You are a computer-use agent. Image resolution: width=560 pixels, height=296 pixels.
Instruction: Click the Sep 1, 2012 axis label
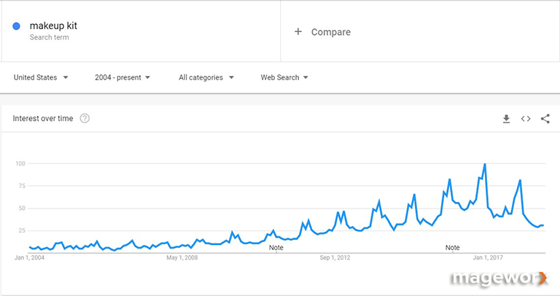click(335, 257)
